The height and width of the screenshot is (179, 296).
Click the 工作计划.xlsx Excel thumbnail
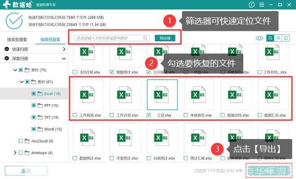click(x=125, y=95)
